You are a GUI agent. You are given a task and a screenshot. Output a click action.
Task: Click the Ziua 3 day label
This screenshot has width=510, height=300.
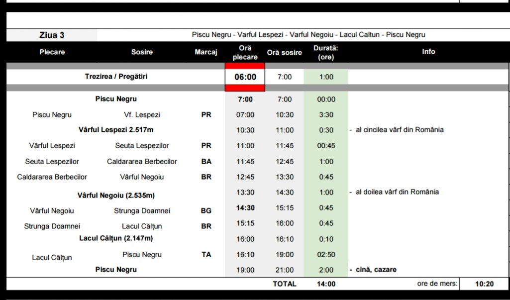[52, 35]
